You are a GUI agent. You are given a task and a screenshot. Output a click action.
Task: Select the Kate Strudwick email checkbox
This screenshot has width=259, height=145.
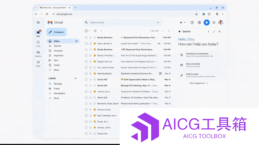(x=86, y=73)
